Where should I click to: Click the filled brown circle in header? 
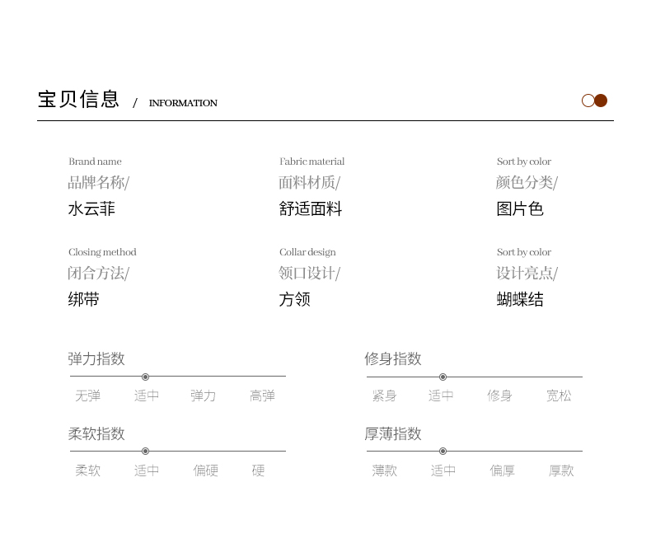click(x=601, y=101)
